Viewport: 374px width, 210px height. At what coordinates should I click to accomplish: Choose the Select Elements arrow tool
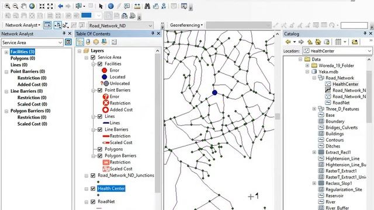click(x=101, y=6)
